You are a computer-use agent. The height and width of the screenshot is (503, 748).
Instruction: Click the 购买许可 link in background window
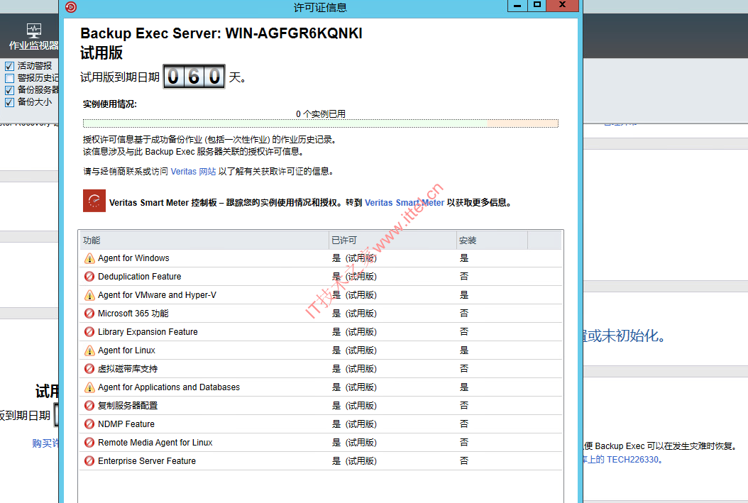[x=45, y=443]
